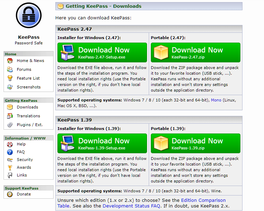Click the package icon on KeePass-2.47.zip button
Viewport: 264px width, 211px height.
point(161,52)
